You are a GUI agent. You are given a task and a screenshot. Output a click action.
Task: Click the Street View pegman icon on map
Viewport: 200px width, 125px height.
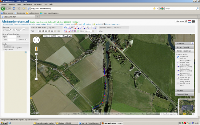tap(36, 49)
